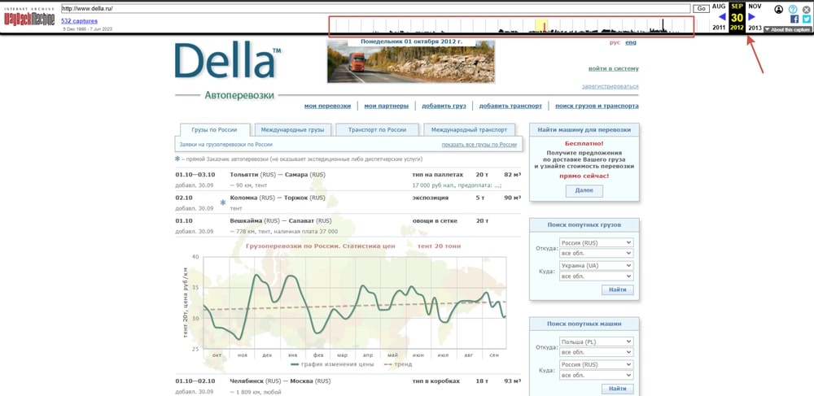
Task: Click показать все грузы по России link
Action: (x=479, y=145)
